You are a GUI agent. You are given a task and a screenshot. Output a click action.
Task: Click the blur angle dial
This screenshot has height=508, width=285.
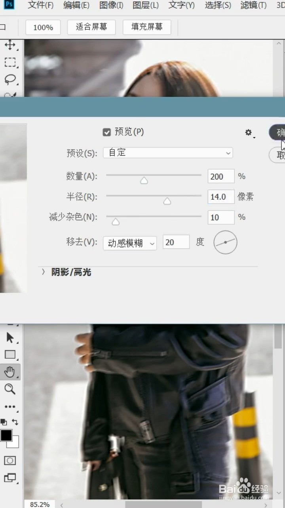tap(225, 242)
